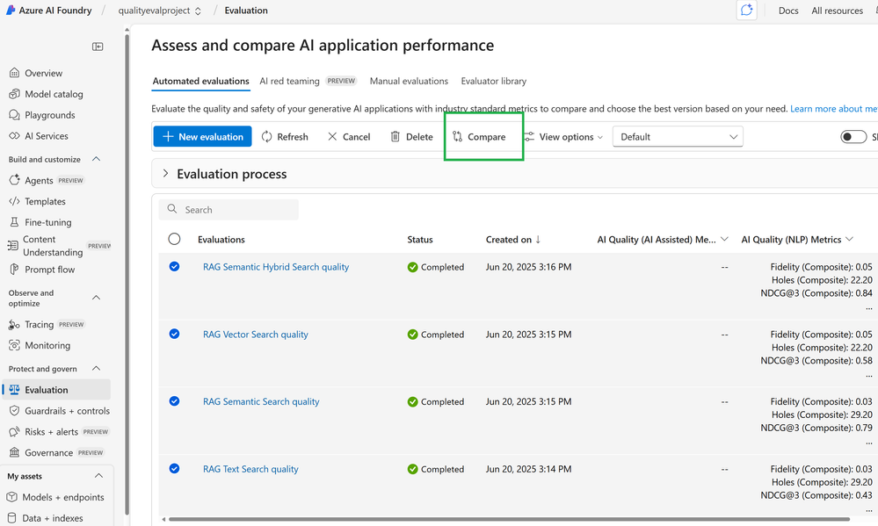Open the Default view dropdown
Viewport: 878px width, 526px height.
click(x=678, y=137)
